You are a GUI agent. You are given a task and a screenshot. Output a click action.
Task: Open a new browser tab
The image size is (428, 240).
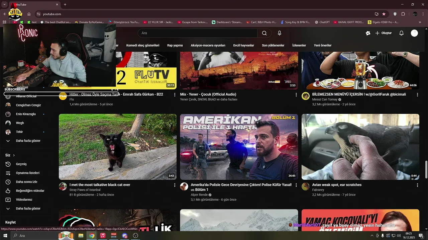pyautogui.click(x=65, y=5)
